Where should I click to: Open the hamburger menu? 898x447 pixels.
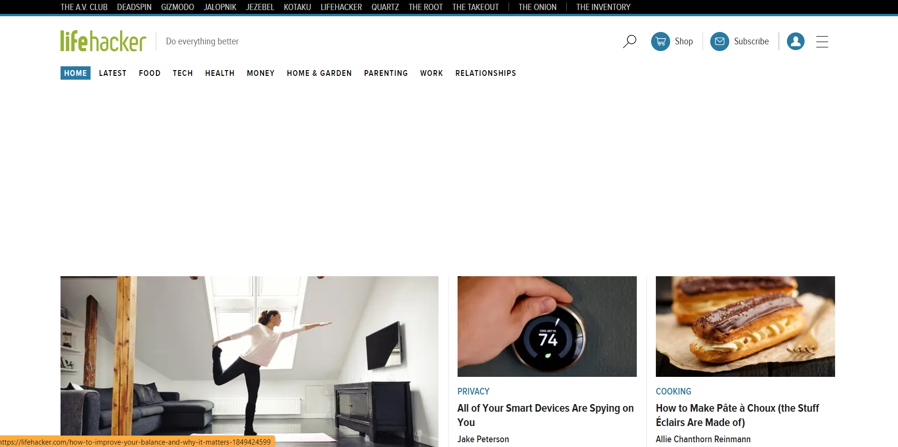click(822, 42)
